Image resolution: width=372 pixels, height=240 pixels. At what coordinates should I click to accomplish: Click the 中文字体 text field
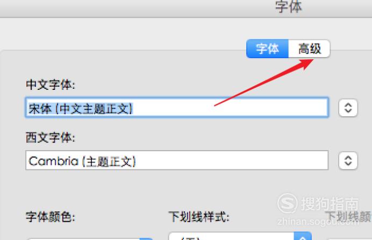coord(177,107)
